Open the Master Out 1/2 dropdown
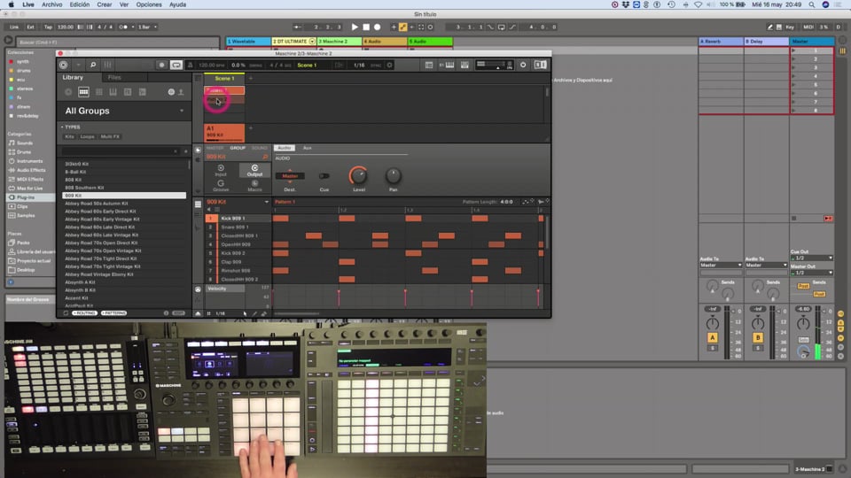851x478 pixels. [x=811, y=273]
